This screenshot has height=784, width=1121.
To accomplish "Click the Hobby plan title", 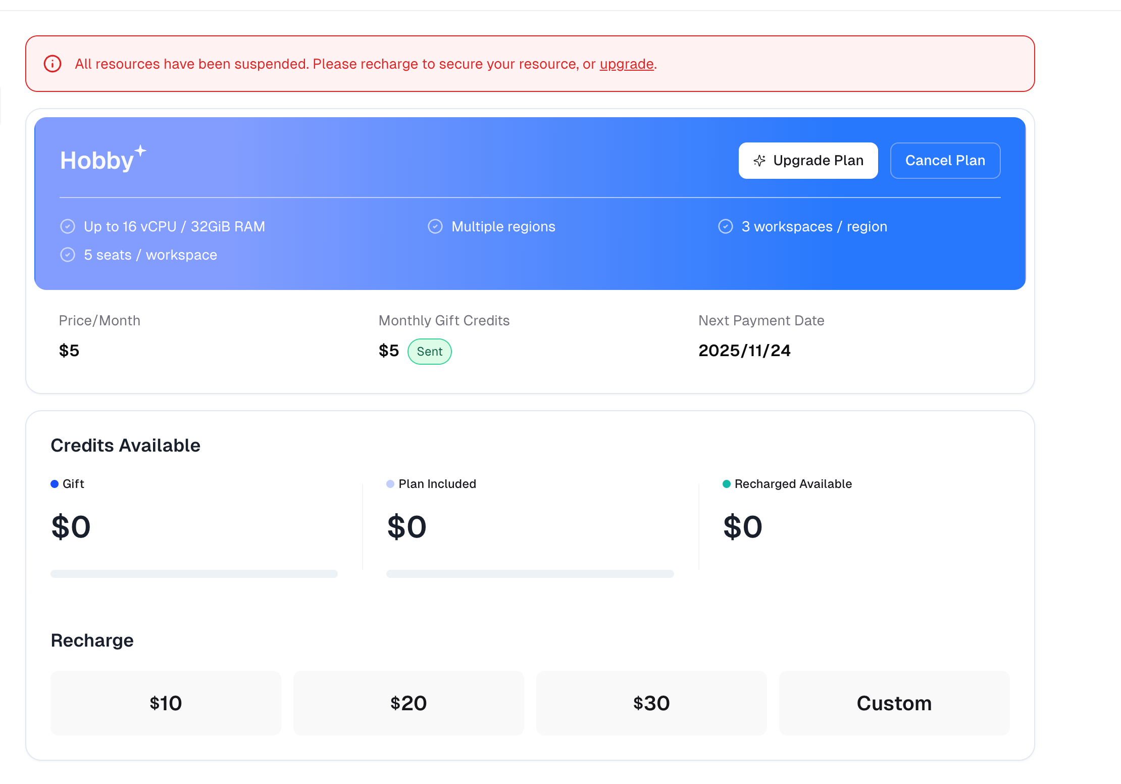I will 97,161.
